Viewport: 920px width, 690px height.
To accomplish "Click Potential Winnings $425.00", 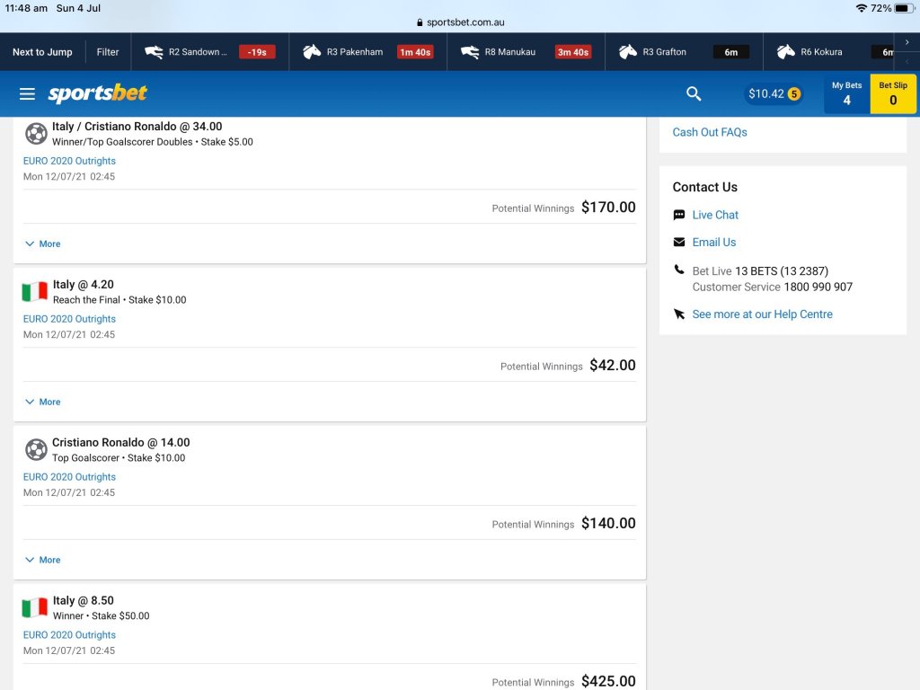I will pos(563,681).
